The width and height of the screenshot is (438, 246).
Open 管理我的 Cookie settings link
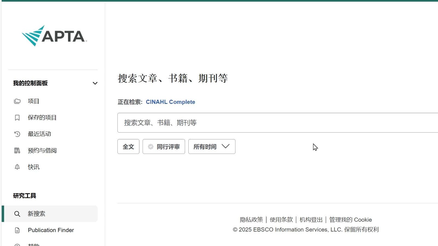(x=351, y=220)
